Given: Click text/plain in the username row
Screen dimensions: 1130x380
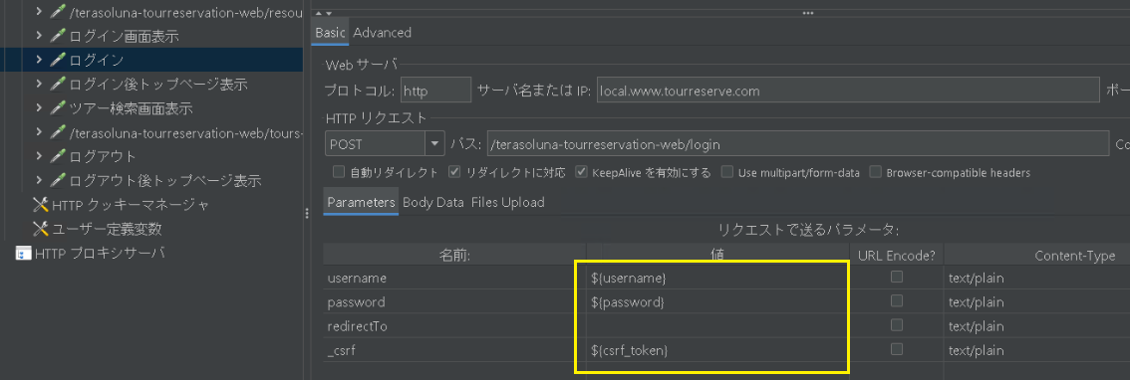Looking at the screenshot, I should click(x=976, y=278).
